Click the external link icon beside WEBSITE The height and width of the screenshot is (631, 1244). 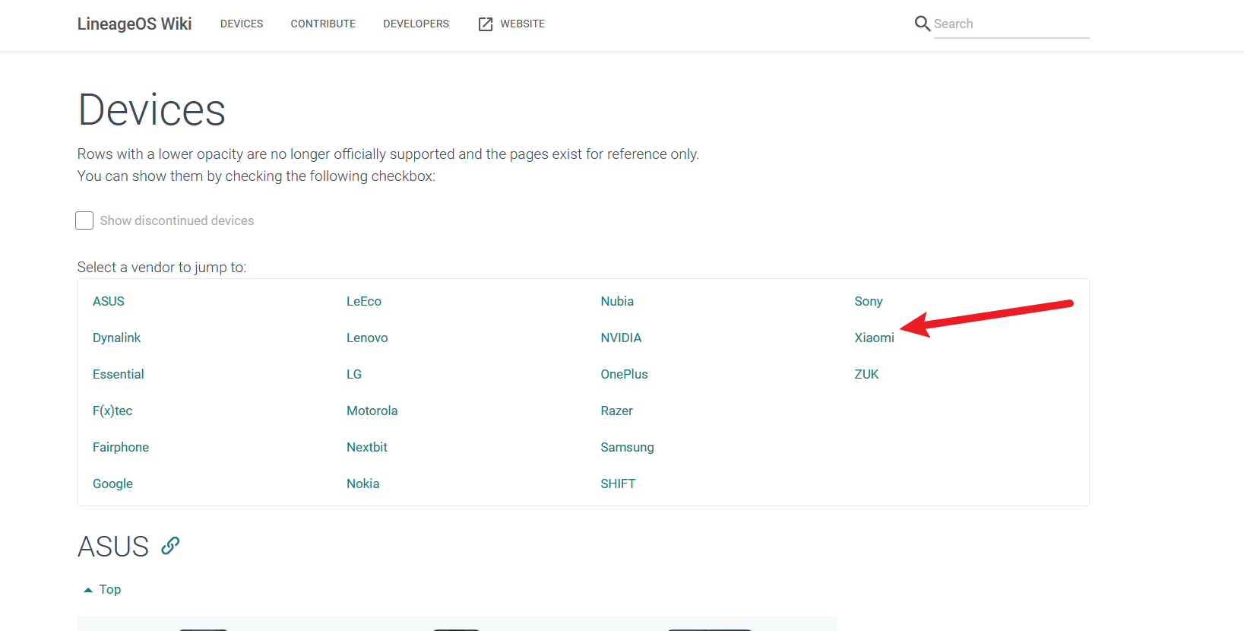pyautogui.click(x=486, y=24)
